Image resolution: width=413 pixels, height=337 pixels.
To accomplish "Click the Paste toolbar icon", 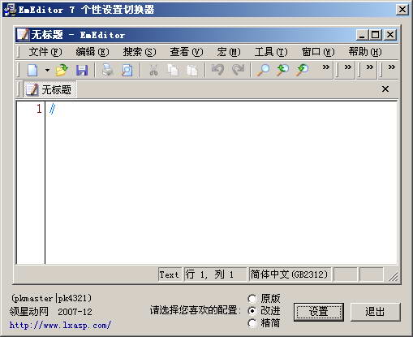I will (192, 70).
